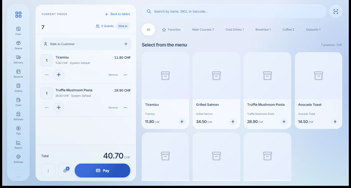Switch to the Favorites tab
The image size is (351, 188).
tap(171, 30)
